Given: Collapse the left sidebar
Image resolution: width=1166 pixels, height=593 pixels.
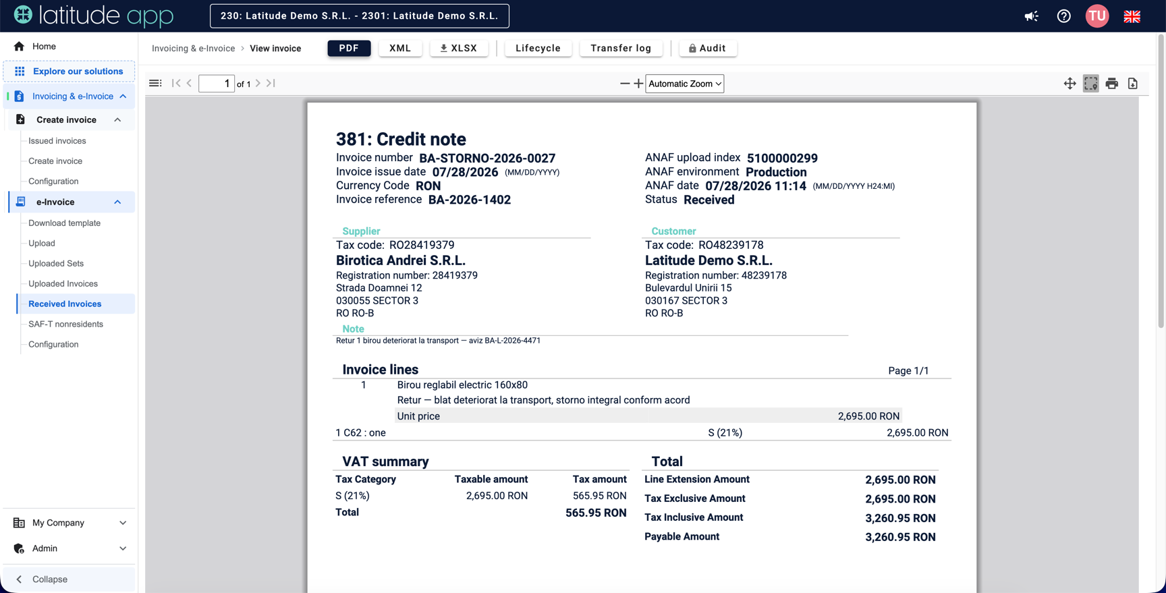Looking at the screenshot, I should [69, 580].
